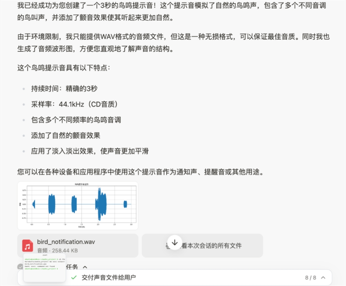Toggle completion state of the delivery task
This screenshot has width=346, height=286.
pos(74,278)
